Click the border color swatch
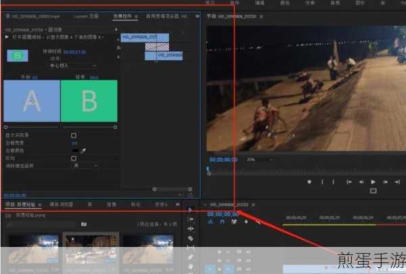 pos(75,151)
